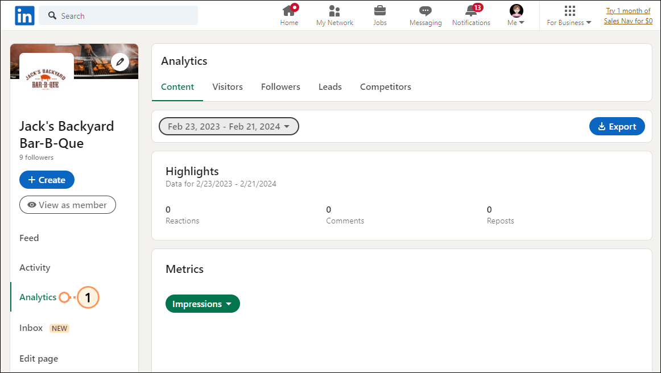Click the Jack's Backyard Bar-B-Que page title

(x=67, y=135)
